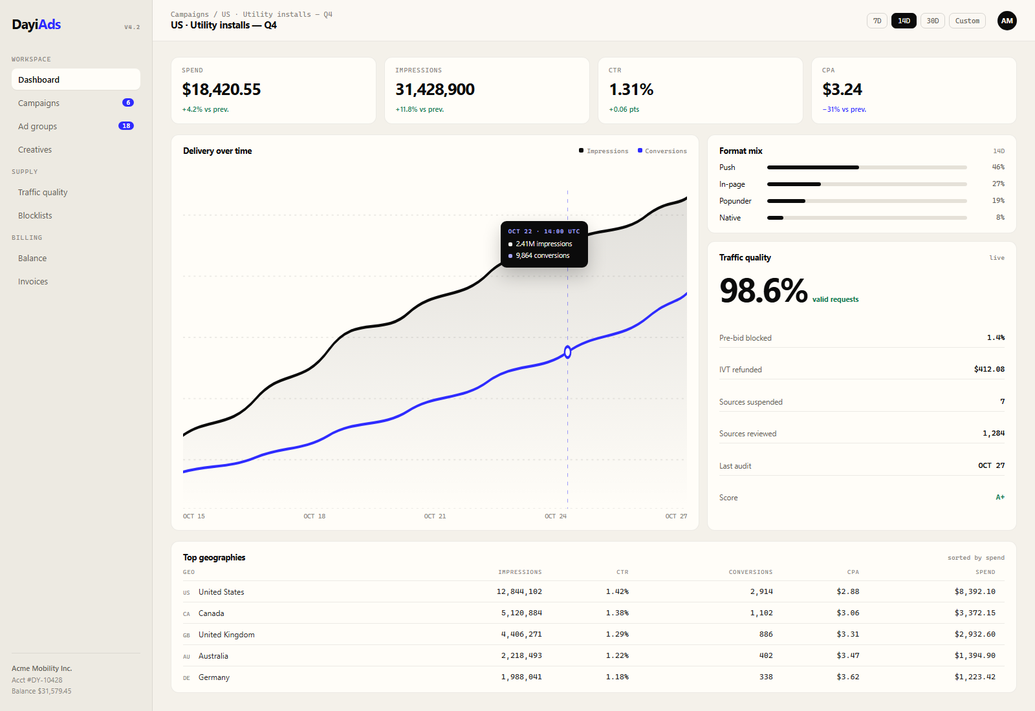Click the Sources suspended row
The height and width of the screenshot is (711, 1035).
pos(862,401)
